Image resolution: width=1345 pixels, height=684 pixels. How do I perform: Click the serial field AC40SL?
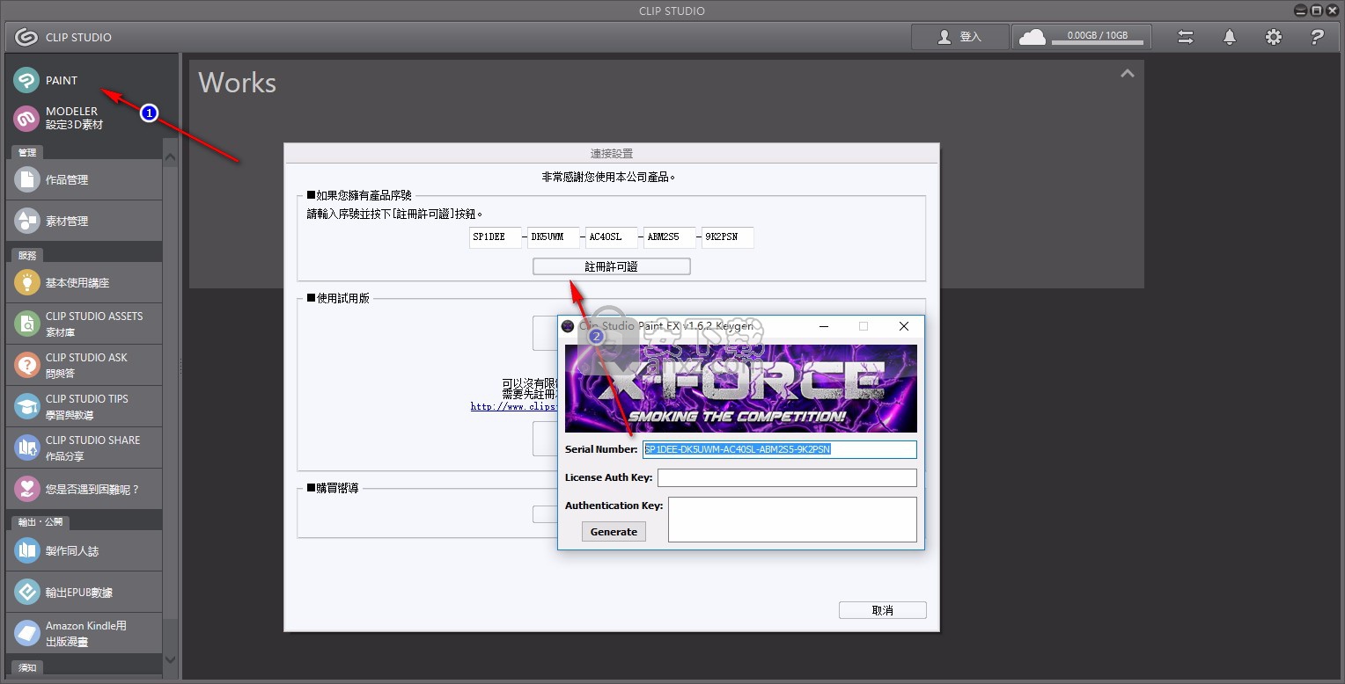(x=611, y=237)
